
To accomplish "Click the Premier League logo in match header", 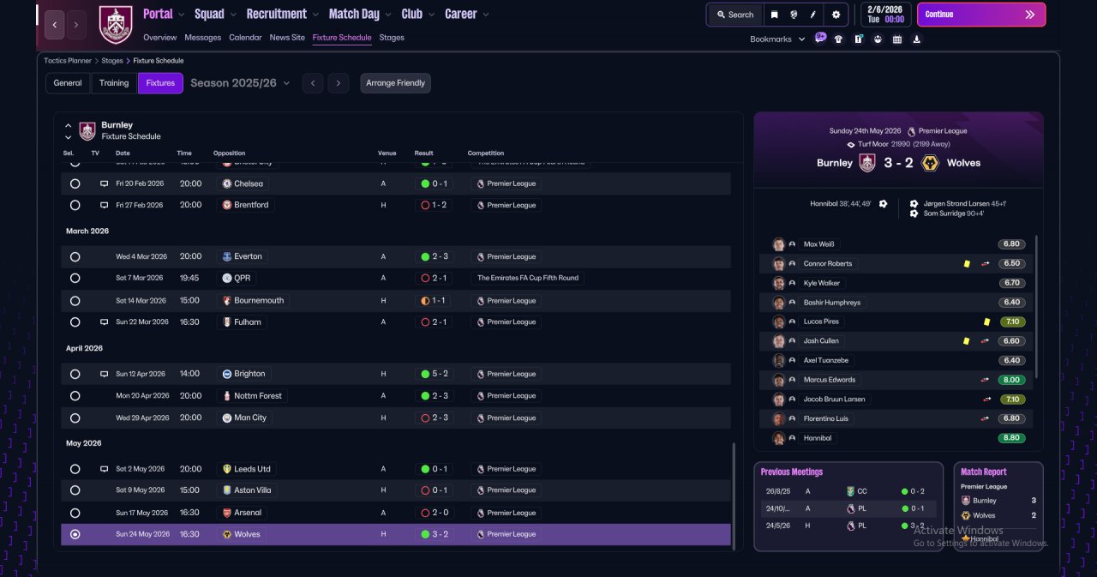I will click(911, 131).
